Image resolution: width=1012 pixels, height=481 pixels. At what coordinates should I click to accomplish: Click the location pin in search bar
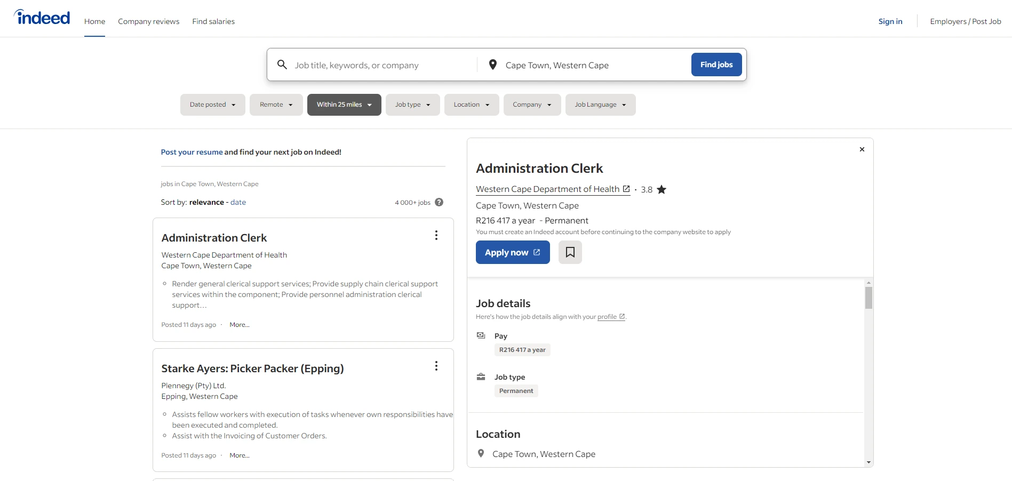[493, 65]
